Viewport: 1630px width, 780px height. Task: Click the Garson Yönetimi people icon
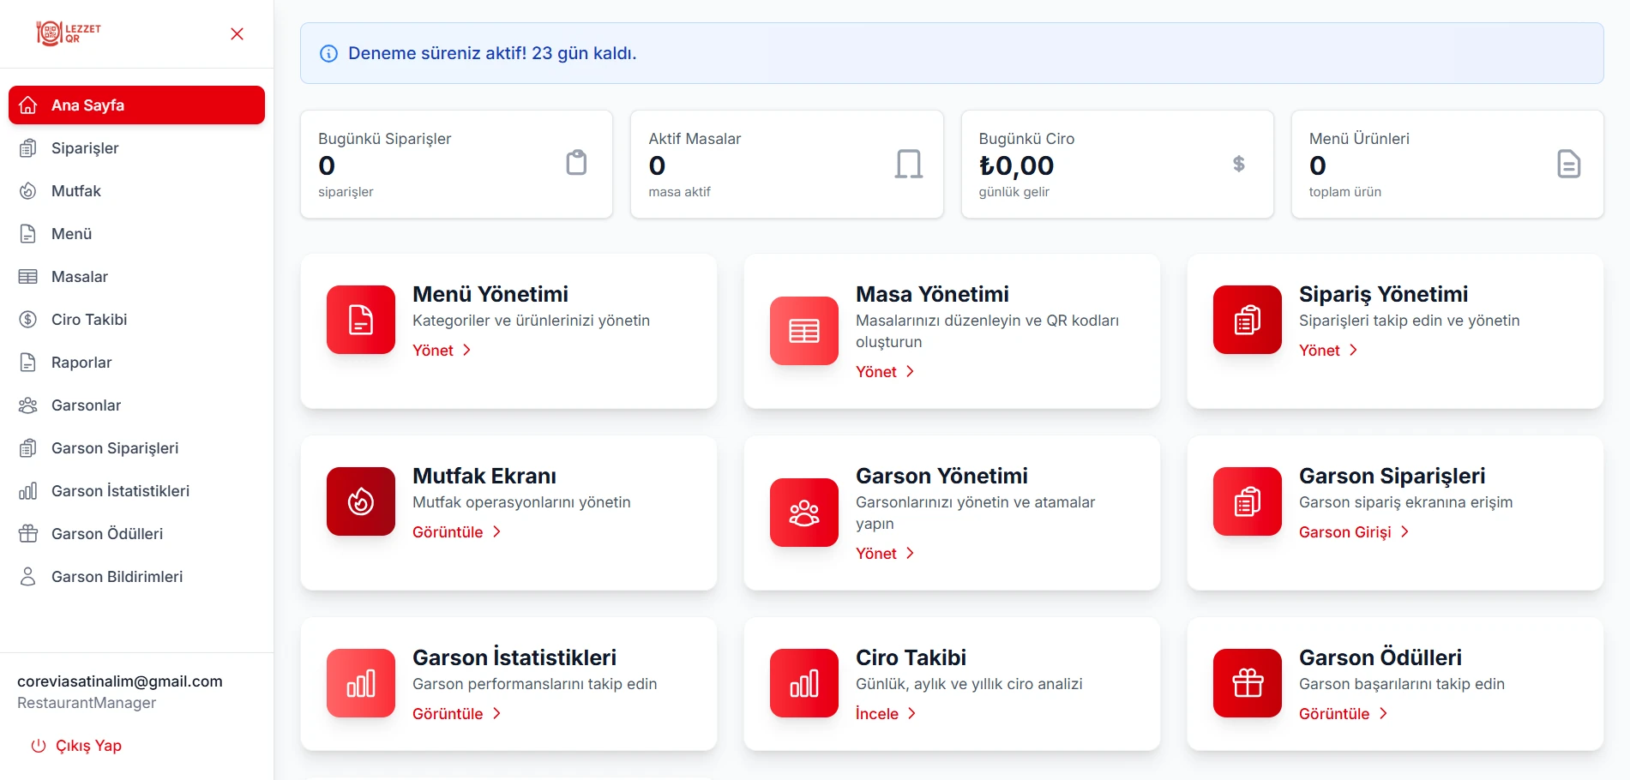(x=803, y=513)
